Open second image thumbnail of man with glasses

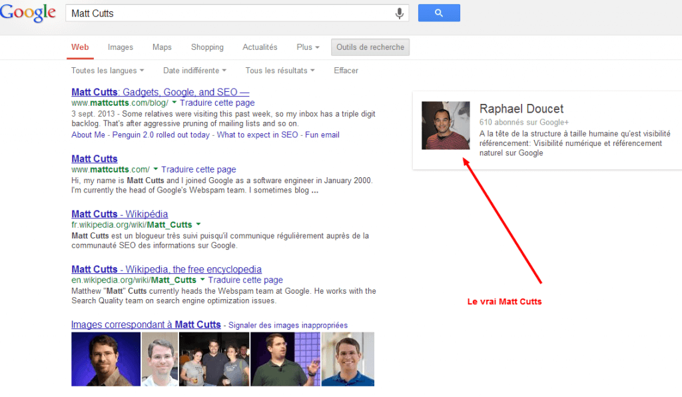pos(160,359)
